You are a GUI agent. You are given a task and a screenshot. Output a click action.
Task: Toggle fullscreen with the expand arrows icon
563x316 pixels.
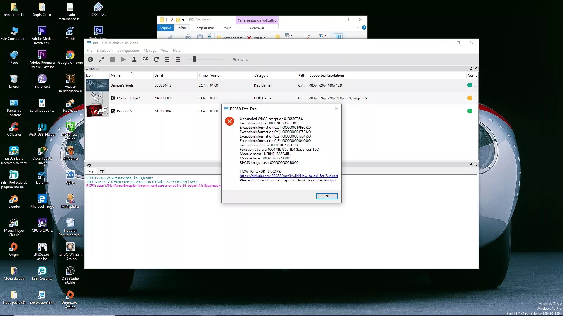(101, 59)
